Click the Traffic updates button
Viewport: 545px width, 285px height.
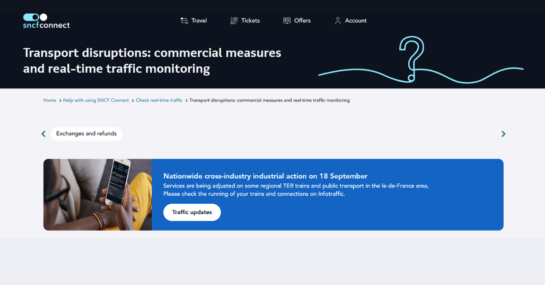pos(192,212)
